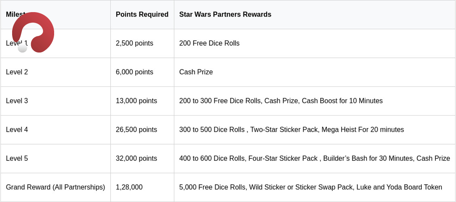Select the Points Required column header
Screen dimensions: 456x202
(142, 15)
